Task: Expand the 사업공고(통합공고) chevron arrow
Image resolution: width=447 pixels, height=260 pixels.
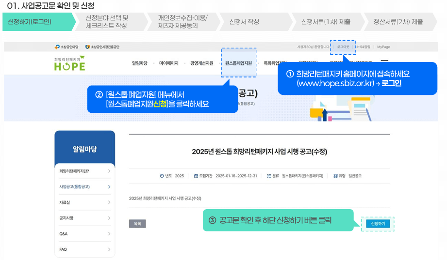Action: click(x=109, y=186)
